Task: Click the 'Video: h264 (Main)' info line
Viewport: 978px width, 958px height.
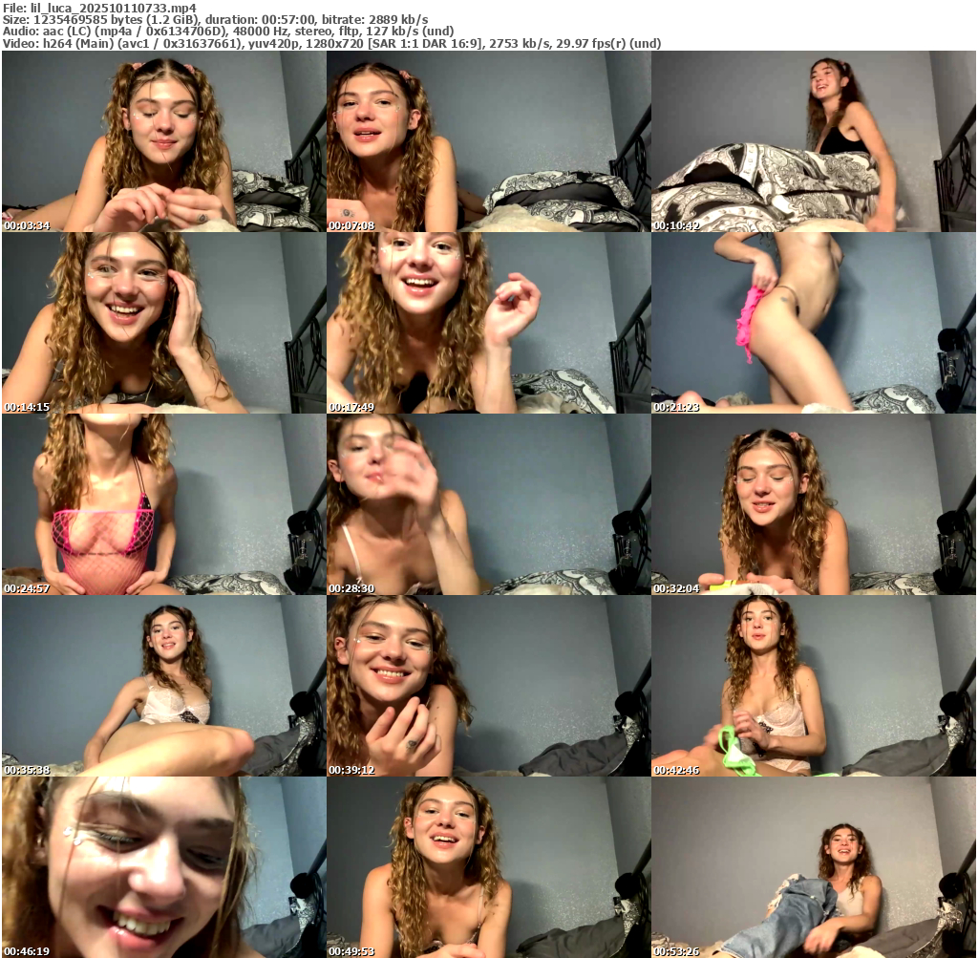Action: pos(331,43)
